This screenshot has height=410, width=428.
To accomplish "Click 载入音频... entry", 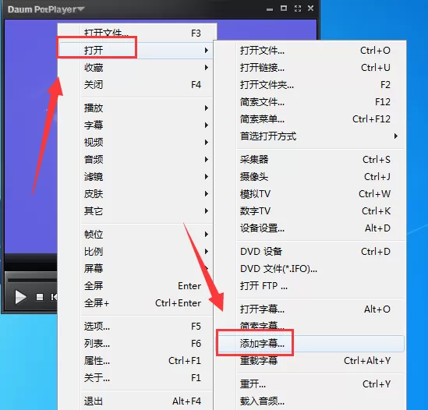I will [x=310, y=401].
